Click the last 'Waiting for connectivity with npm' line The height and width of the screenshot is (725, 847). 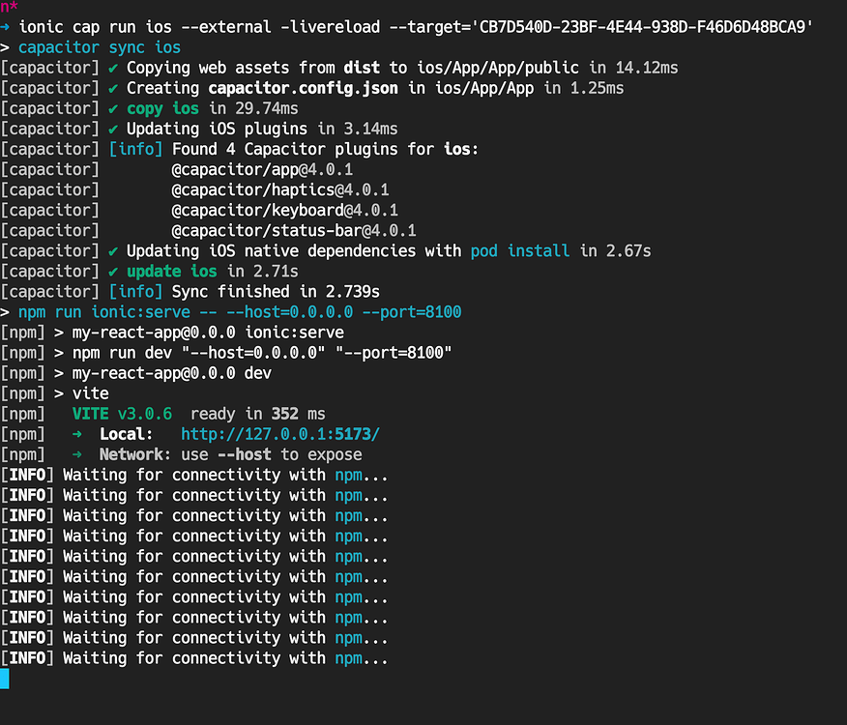pos(194,658)
